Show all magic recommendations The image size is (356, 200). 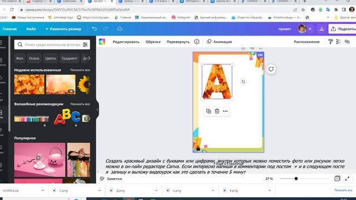(x=80, y=104)
